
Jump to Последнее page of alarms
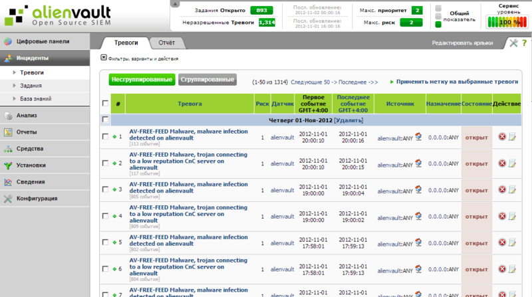(x=358, y=82)
